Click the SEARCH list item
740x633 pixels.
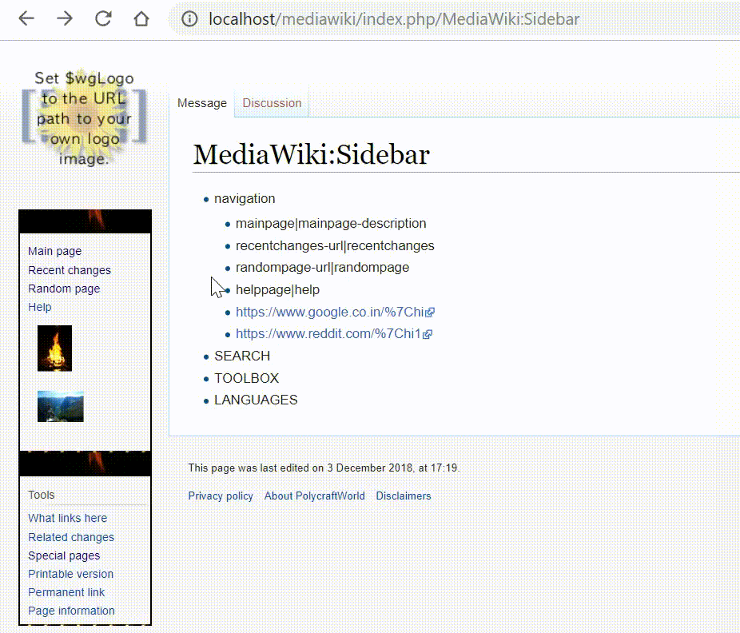click(x=242, y=356)
